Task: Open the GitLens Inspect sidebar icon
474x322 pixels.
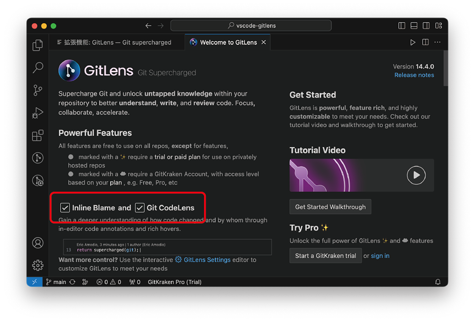Action: (38, 180)
